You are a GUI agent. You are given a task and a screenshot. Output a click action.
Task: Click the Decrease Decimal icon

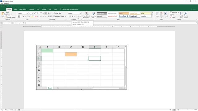[80, 16]
